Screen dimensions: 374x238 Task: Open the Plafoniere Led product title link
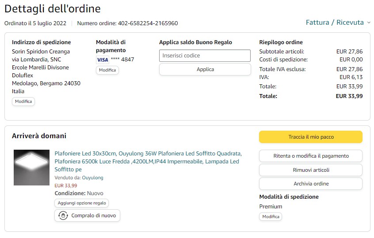148,161
